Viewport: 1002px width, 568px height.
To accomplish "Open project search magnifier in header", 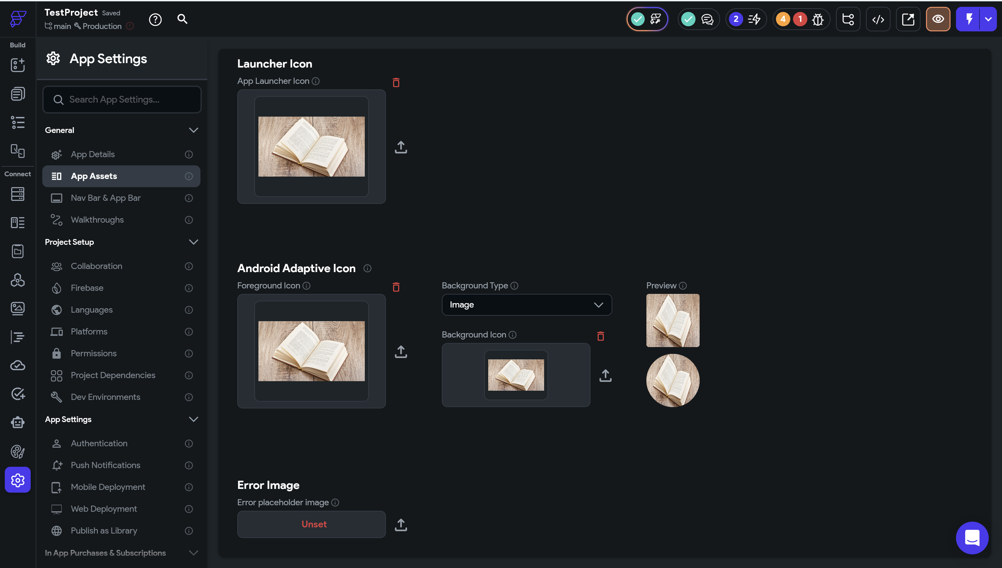I will [x=182, y=19].
